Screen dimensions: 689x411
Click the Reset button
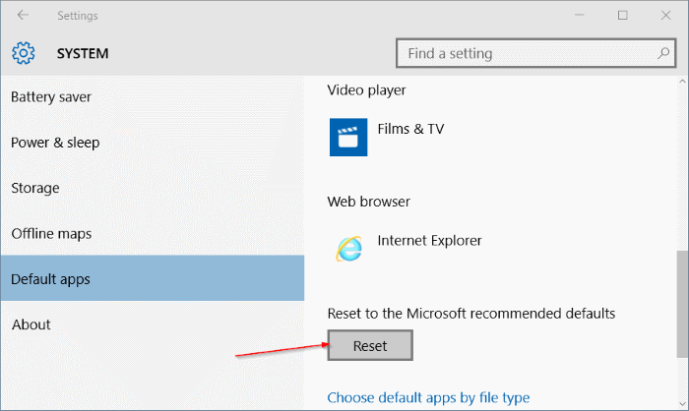[x=370, y=345]
